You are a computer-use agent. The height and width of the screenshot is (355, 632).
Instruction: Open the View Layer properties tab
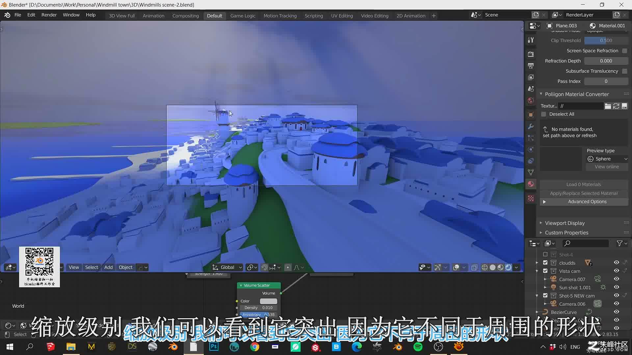click(531, 77)
